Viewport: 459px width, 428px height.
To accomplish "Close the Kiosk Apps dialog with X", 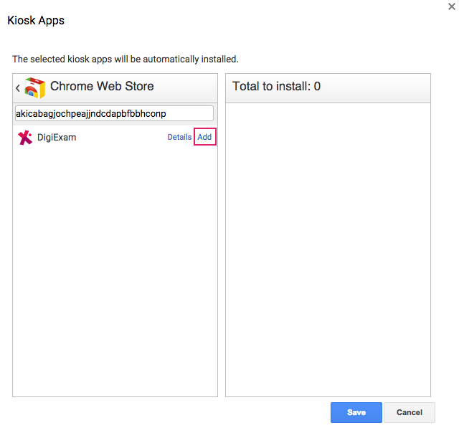I will click(x=452, y=6).
